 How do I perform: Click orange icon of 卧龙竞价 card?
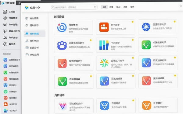pos(146,105)
